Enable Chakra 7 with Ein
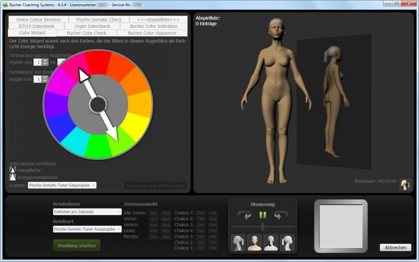Viewport: 419px width, 262px height. click(x=201, y=213)
